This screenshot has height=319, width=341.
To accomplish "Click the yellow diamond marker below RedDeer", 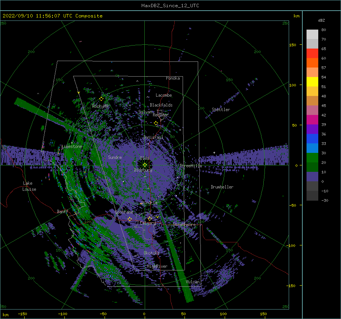I will tap(156, 123).
